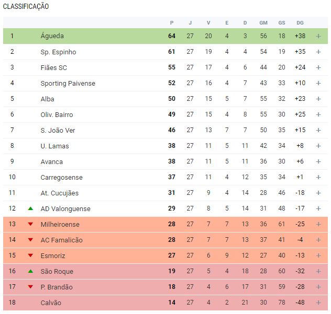Click the red down arrow beside AC Famalicão
This screenshot has height=314, width=331.
(30, 240)
